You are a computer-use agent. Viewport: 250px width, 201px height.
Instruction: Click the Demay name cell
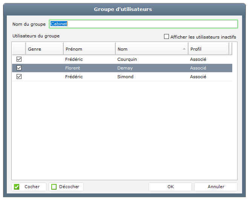124,68
